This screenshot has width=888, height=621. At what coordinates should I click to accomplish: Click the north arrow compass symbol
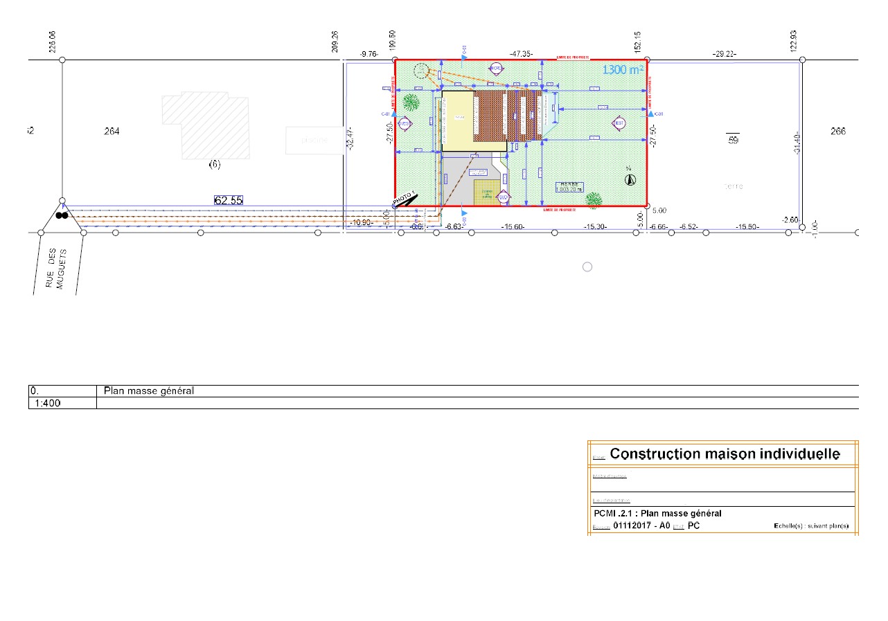[x=630, y=179]
